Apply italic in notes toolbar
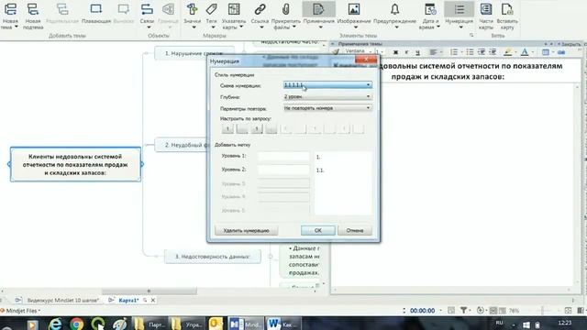This screenshot has height=330, width=587. [406, 52]
